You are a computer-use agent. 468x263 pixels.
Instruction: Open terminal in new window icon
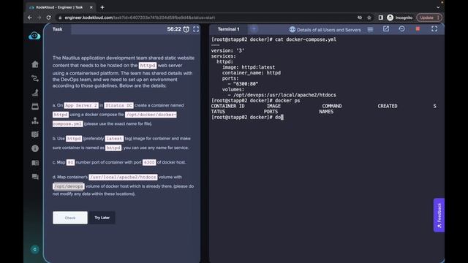[x=386, y=29]
